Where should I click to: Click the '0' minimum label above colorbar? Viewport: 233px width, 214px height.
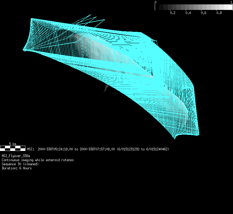click(155, 2)
